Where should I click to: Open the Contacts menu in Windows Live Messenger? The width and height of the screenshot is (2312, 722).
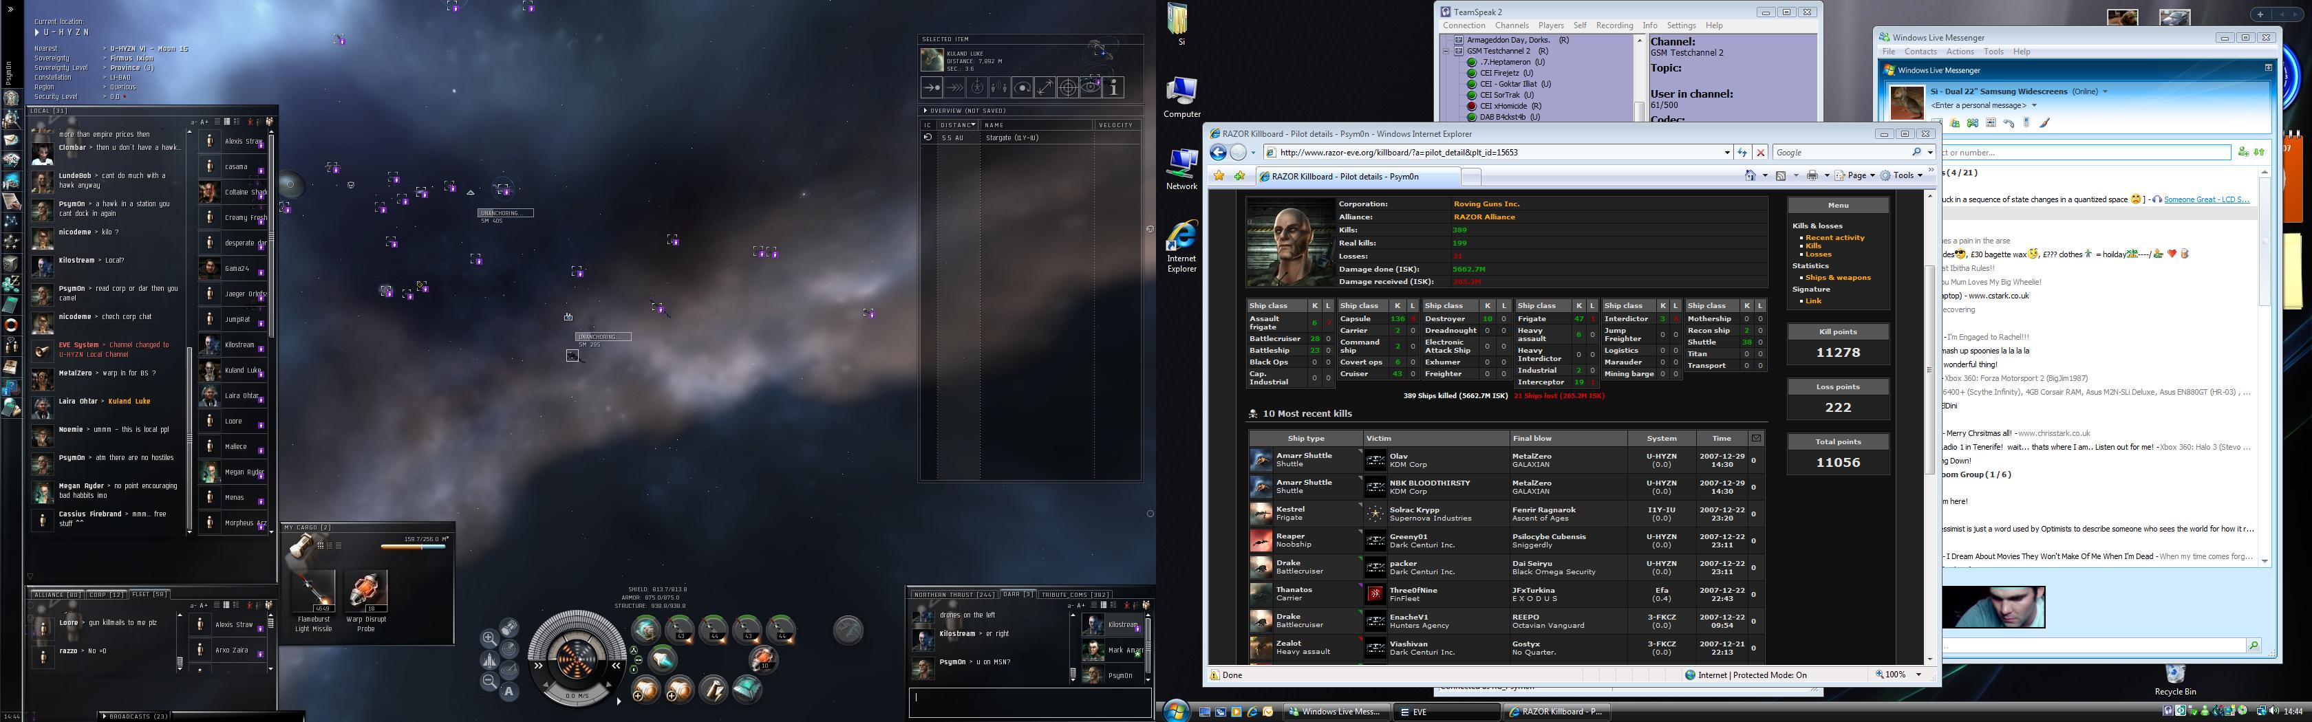[1920, 51]
